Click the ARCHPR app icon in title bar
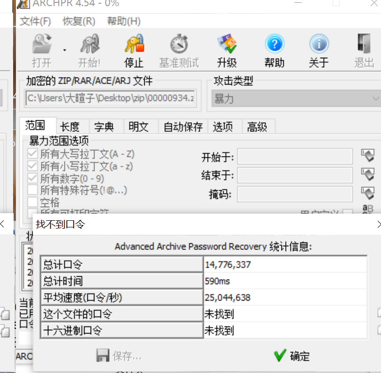The height and width of the screenshot is (373, 381). tap(23, 4)
